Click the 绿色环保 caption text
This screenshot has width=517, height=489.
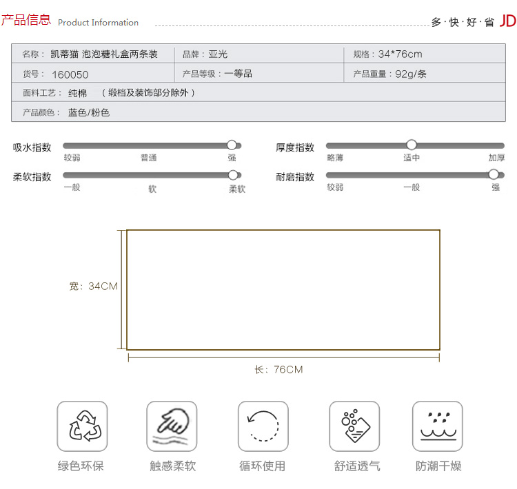click(81, 466)
